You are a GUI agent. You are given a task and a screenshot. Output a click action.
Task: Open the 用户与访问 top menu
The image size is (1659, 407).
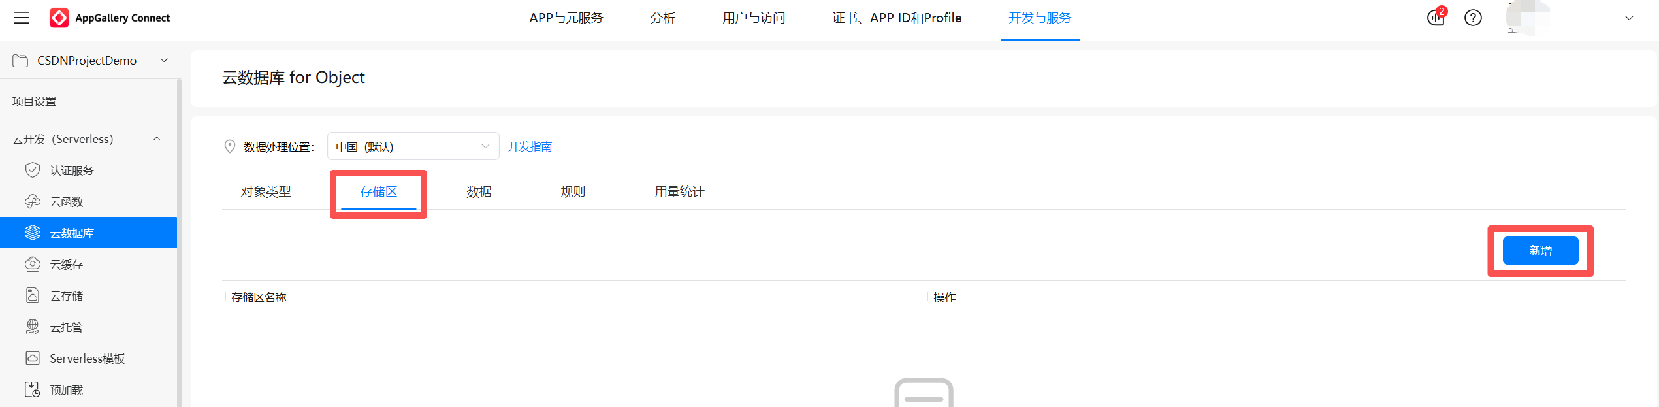point(754,18)
